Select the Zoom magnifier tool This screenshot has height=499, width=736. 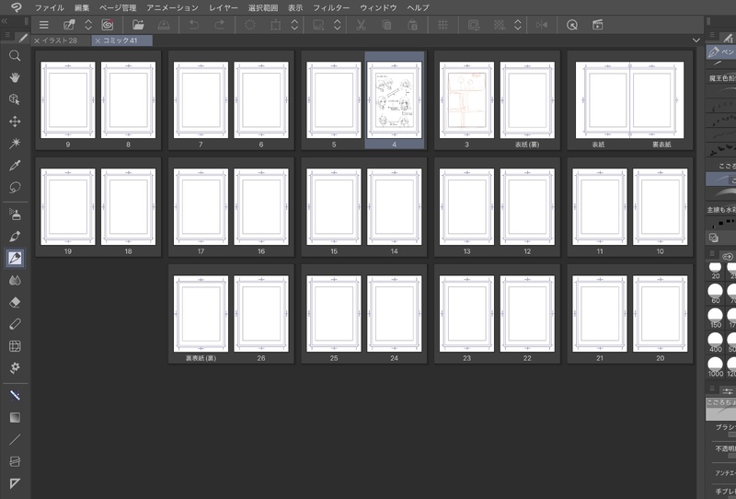(x=15, y=55)
